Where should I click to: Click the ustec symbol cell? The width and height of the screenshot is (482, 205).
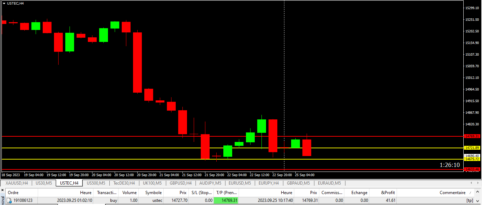[x=157, y=200]
